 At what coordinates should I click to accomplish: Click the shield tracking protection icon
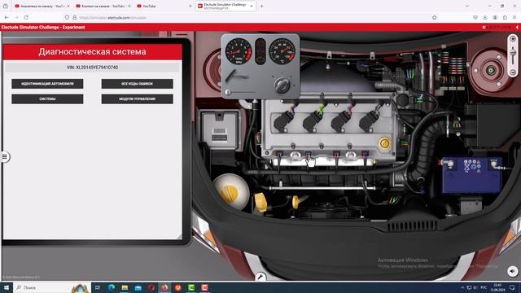[x=67, y=17]
